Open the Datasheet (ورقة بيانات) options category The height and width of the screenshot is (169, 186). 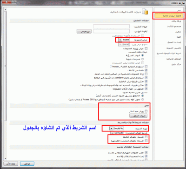[176, 21]
